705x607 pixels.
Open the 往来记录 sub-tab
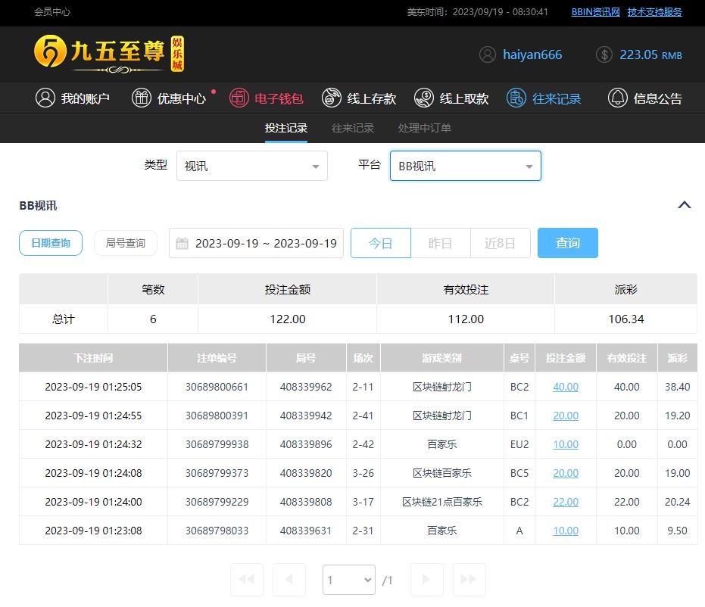click(x=353, y=128)
